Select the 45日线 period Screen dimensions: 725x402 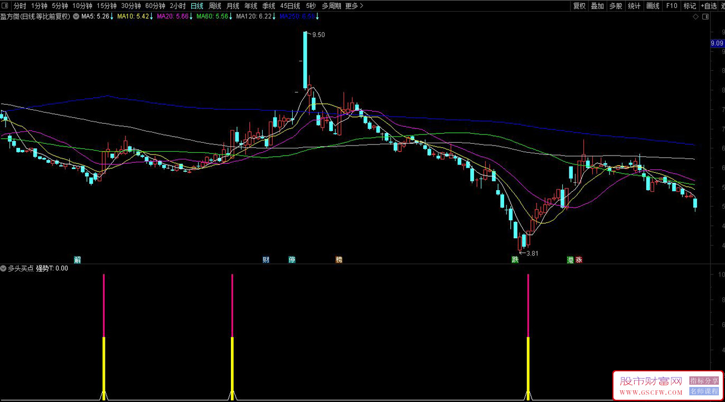pos(290,6)
